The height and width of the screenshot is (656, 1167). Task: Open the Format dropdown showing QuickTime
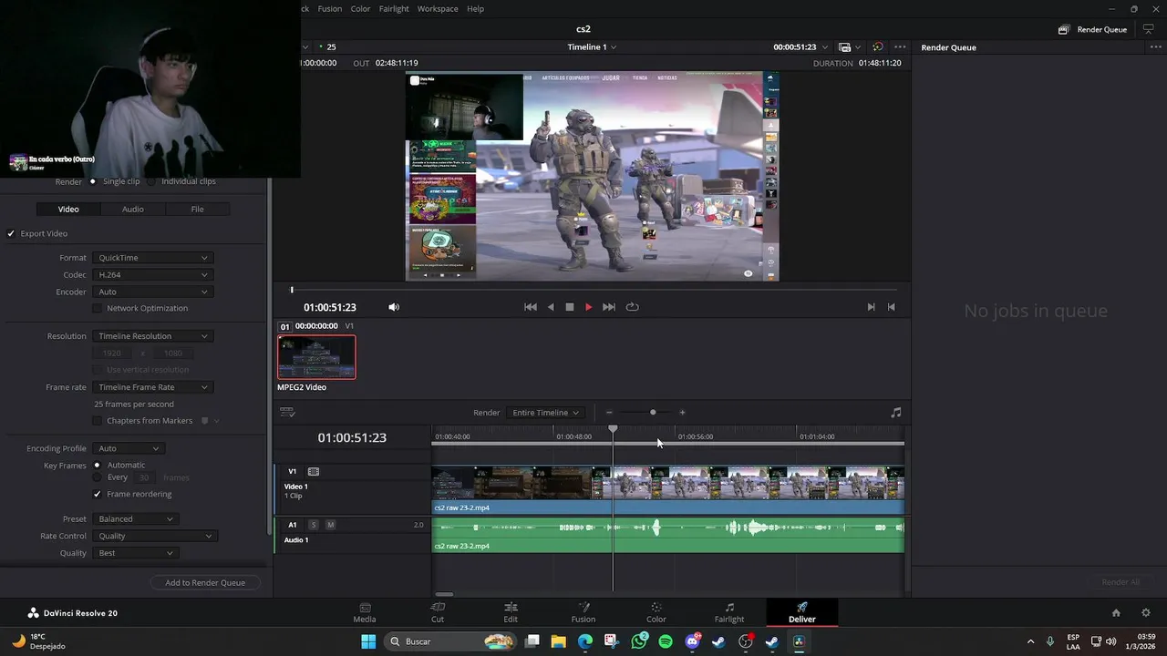pyautogui.click(x=152, y=258)
